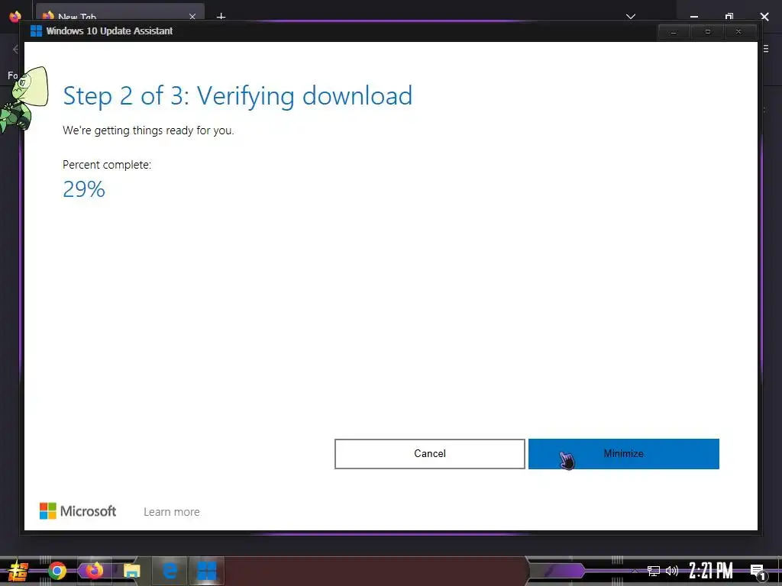Click the Percent complete label
Viewport: 782px width, 586px height.
(x=107, y=165)
